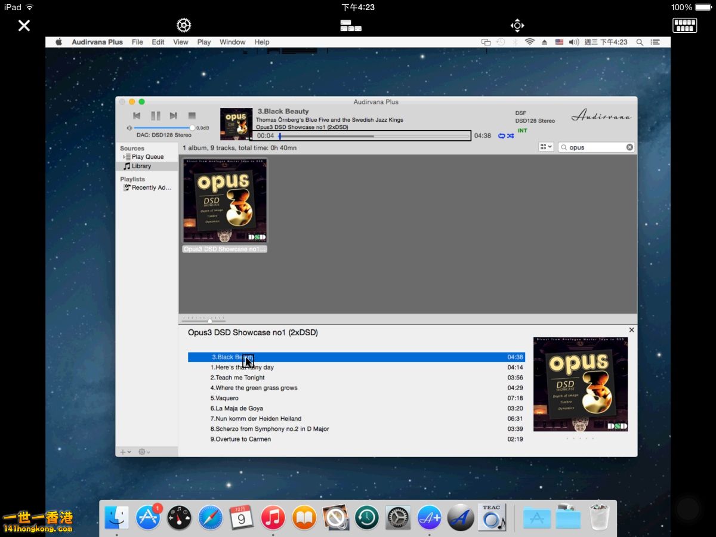Screen dimensions: 716x537
Task: Close the album track list panel
Action: 631,330
